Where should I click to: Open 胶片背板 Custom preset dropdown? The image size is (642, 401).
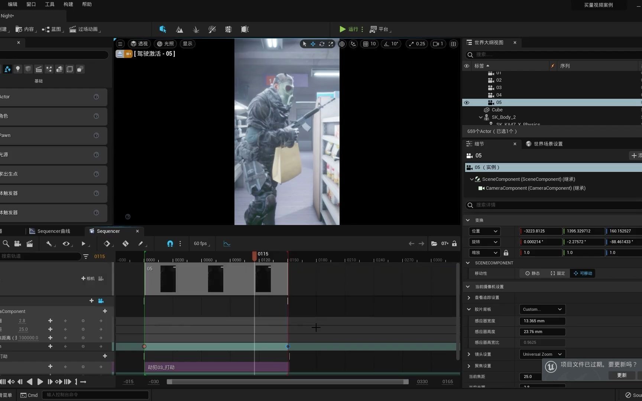click(542, 309)
